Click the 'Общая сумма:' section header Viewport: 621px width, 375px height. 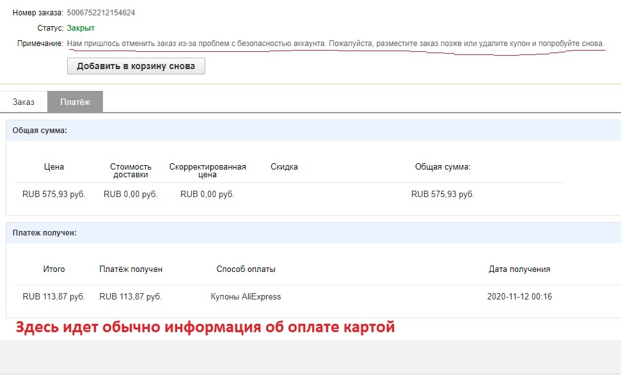[x=36, y=130]
